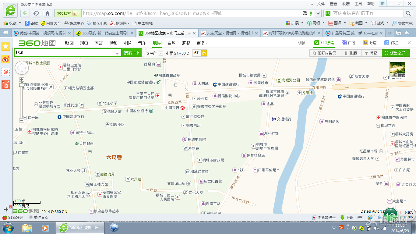The width and height of the screenshot is (416, 234).
Task: Expand 截图 screenshot dropdown
Action: [366, 23]
